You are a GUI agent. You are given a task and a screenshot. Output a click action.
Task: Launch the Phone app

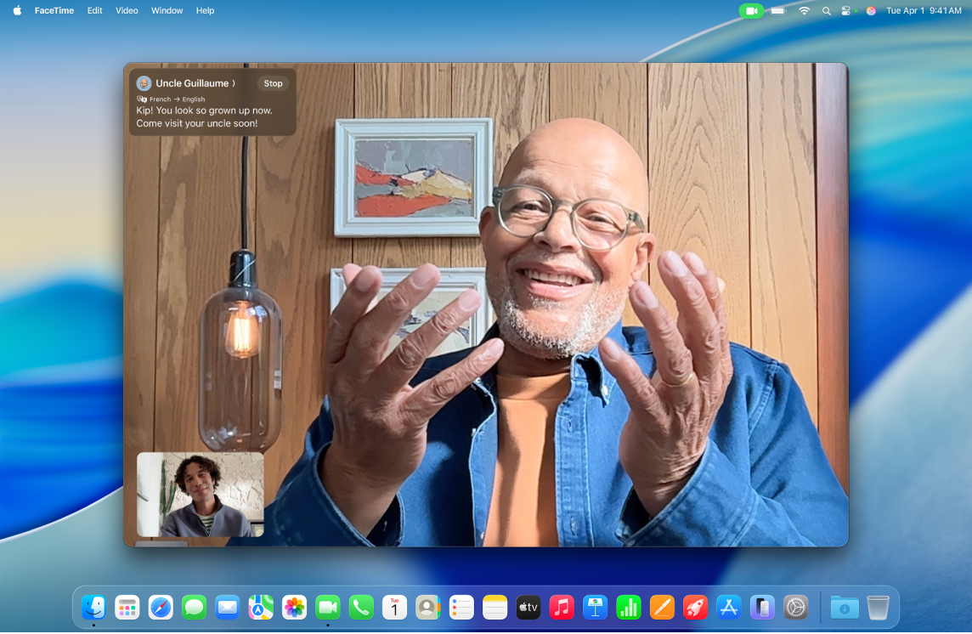coord(360,608)
